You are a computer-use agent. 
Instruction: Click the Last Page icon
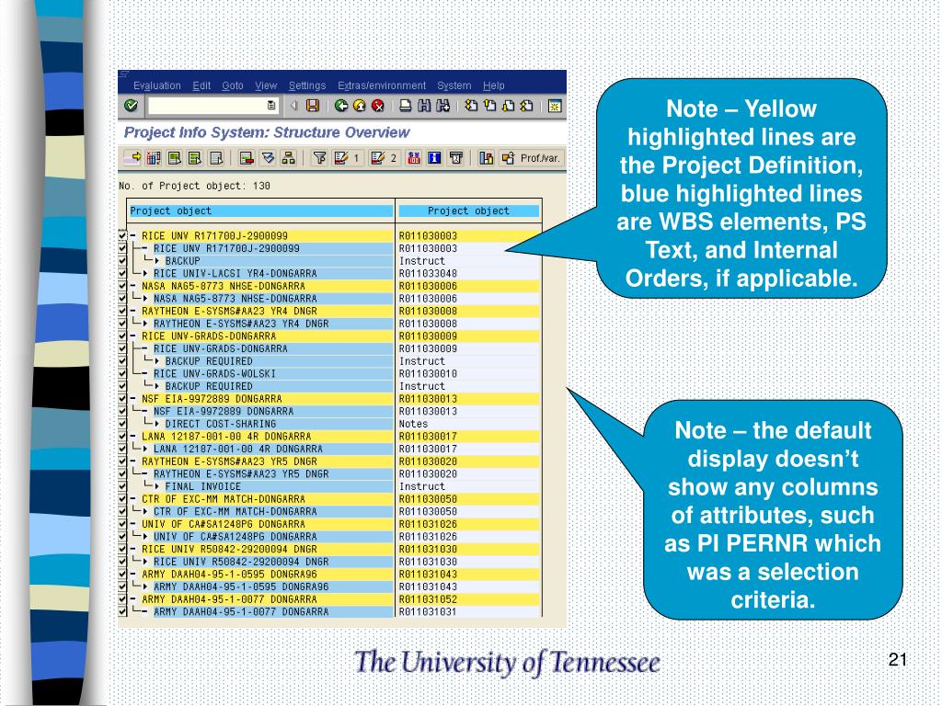coord(526,106)
